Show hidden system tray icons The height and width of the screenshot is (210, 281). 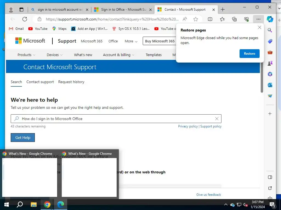click(226, 205)
